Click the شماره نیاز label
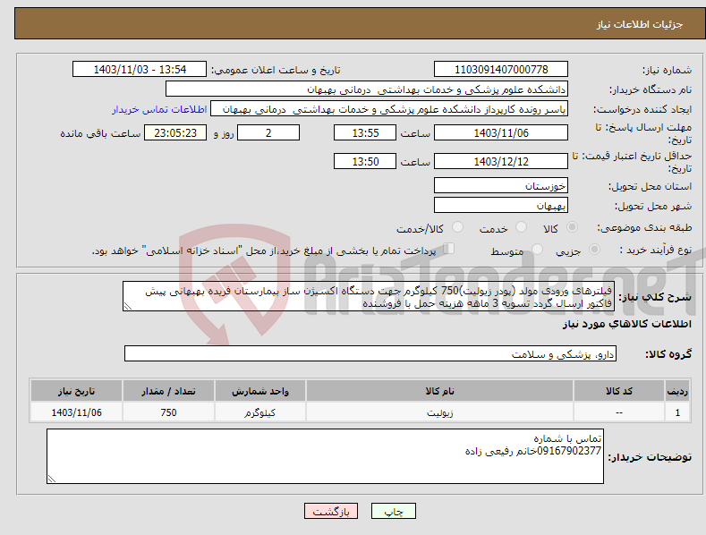This screenshot has height=535, width=706. (667, 70)
